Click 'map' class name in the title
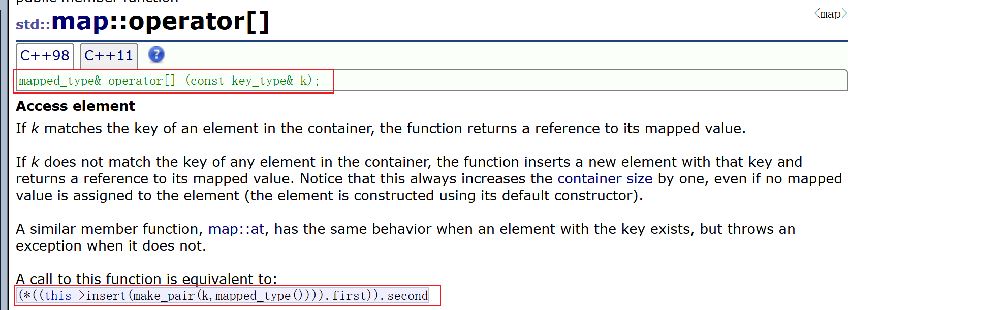The width and height of the screenshot is (1007, 310). point(80,22)
